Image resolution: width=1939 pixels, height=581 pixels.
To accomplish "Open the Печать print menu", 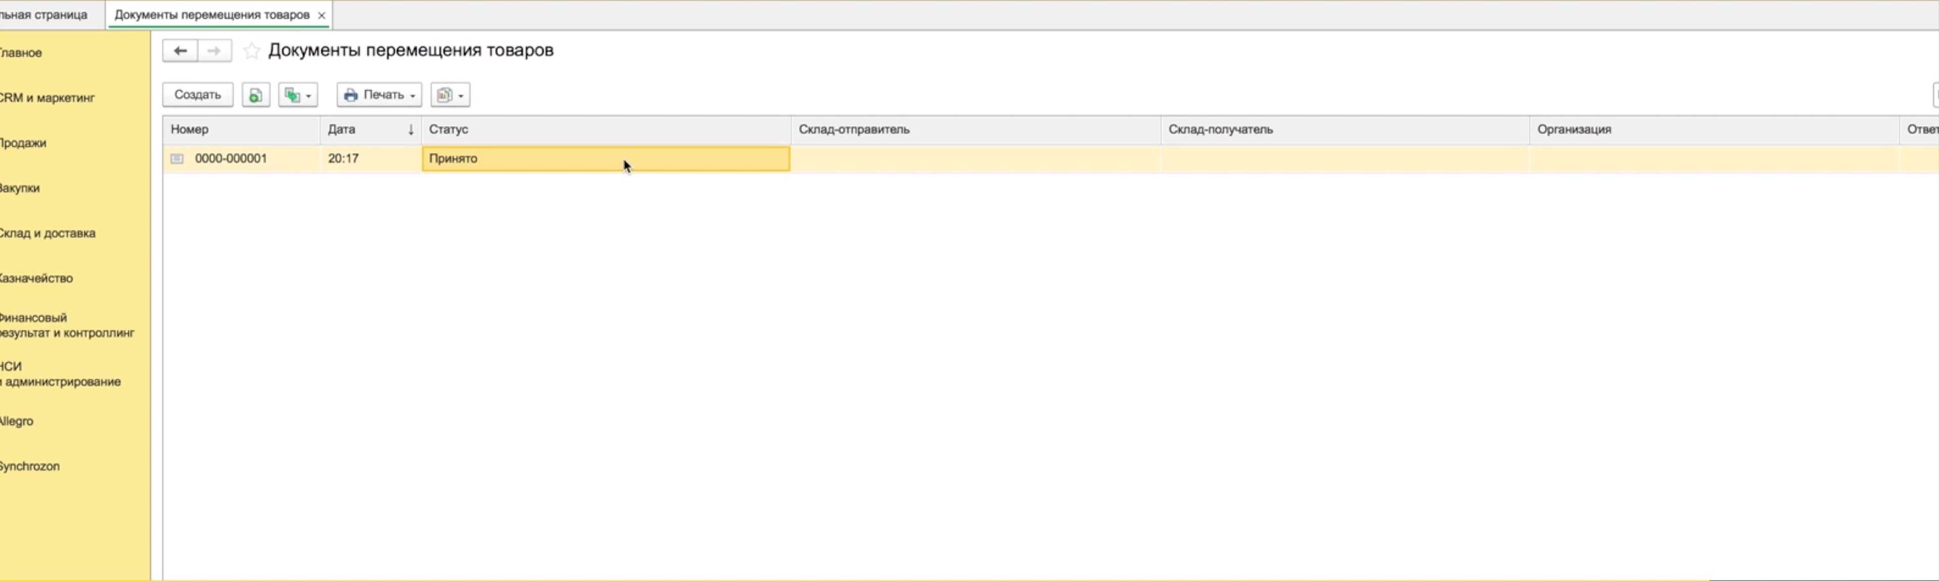I will point(379,95).
